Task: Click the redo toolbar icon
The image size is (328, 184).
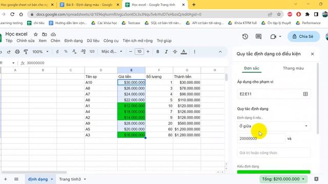Action: 9,52
